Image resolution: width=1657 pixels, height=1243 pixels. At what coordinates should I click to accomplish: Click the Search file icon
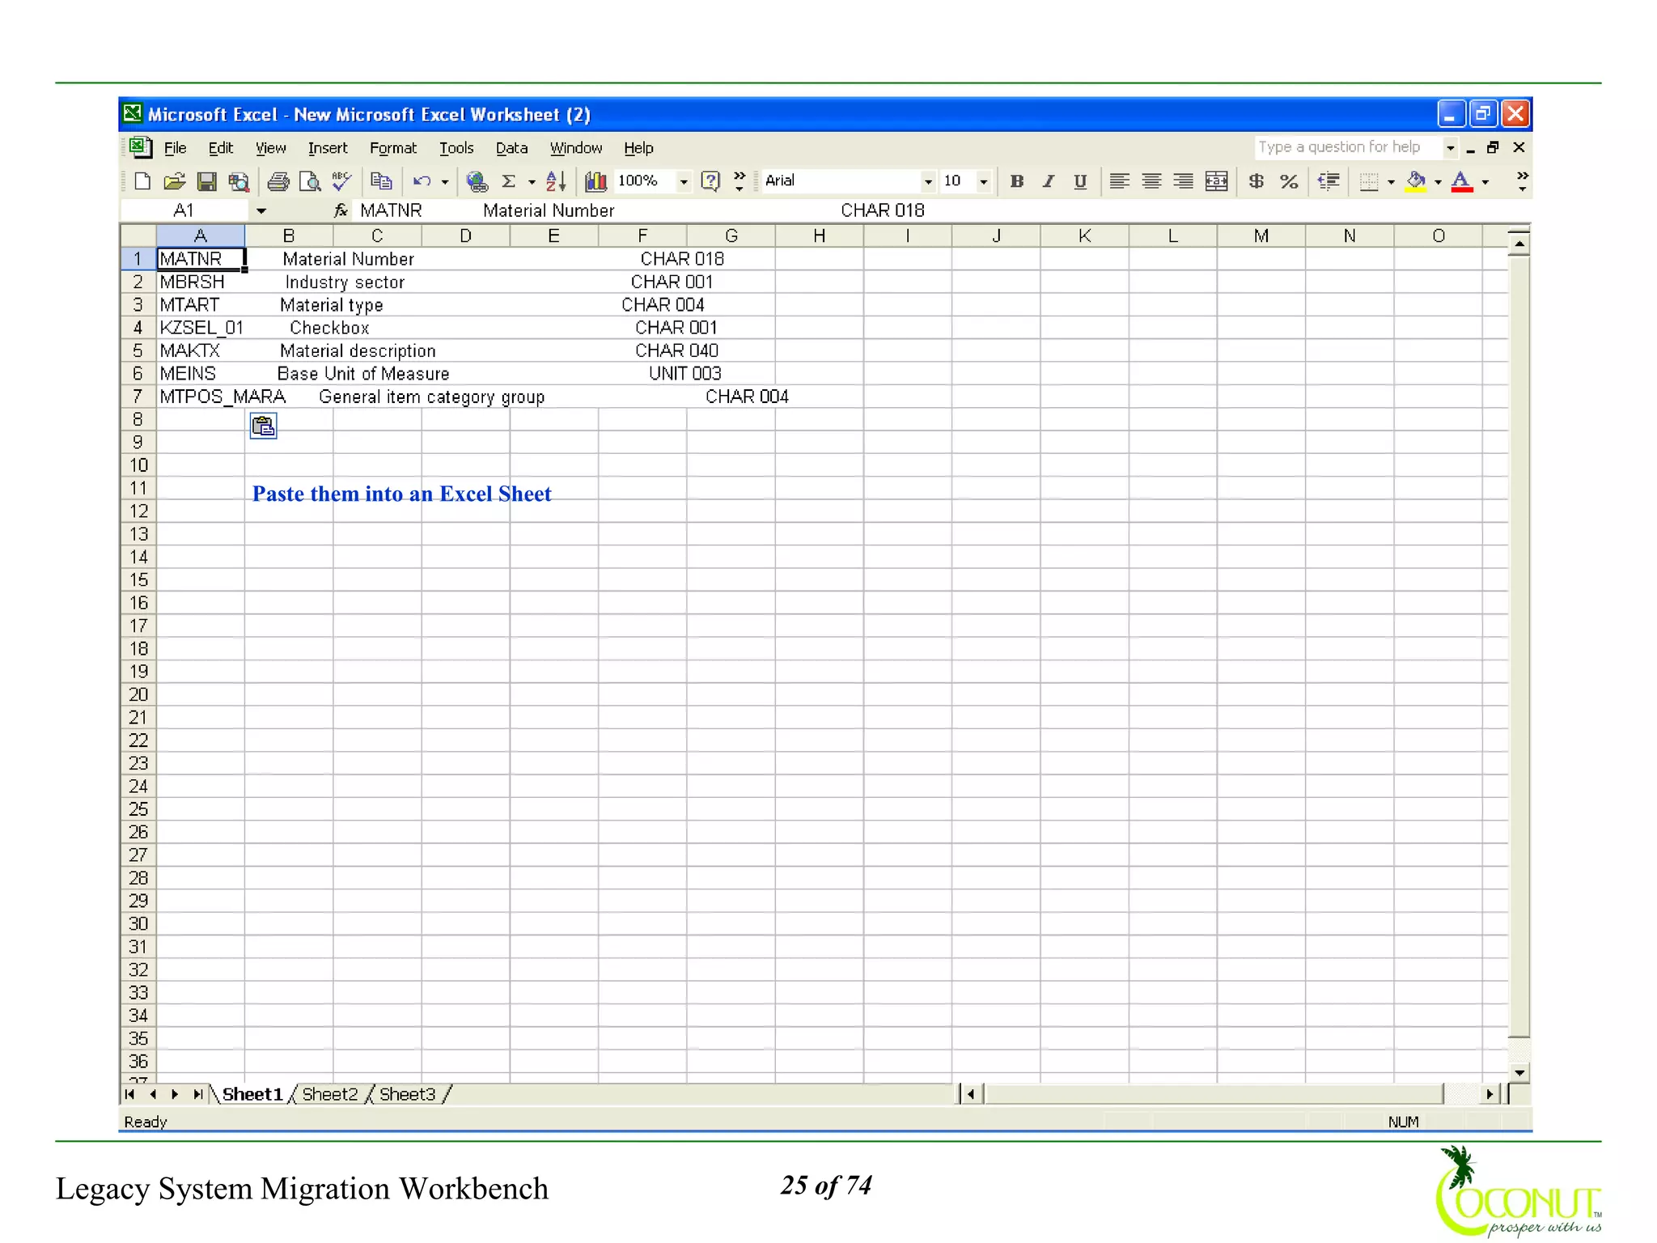(x=239, y=181)
